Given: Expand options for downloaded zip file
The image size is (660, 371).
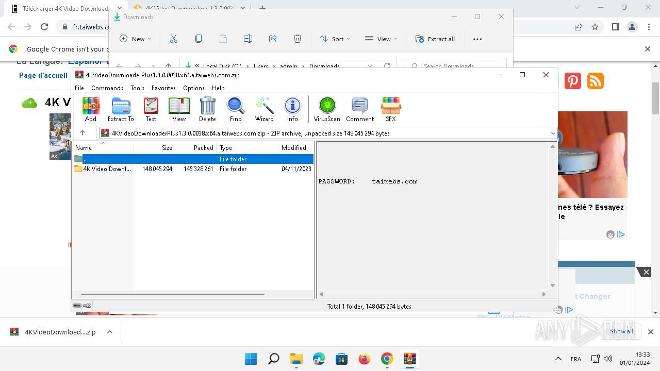Looking at the screenshot, I should click(x=110, y=332).
